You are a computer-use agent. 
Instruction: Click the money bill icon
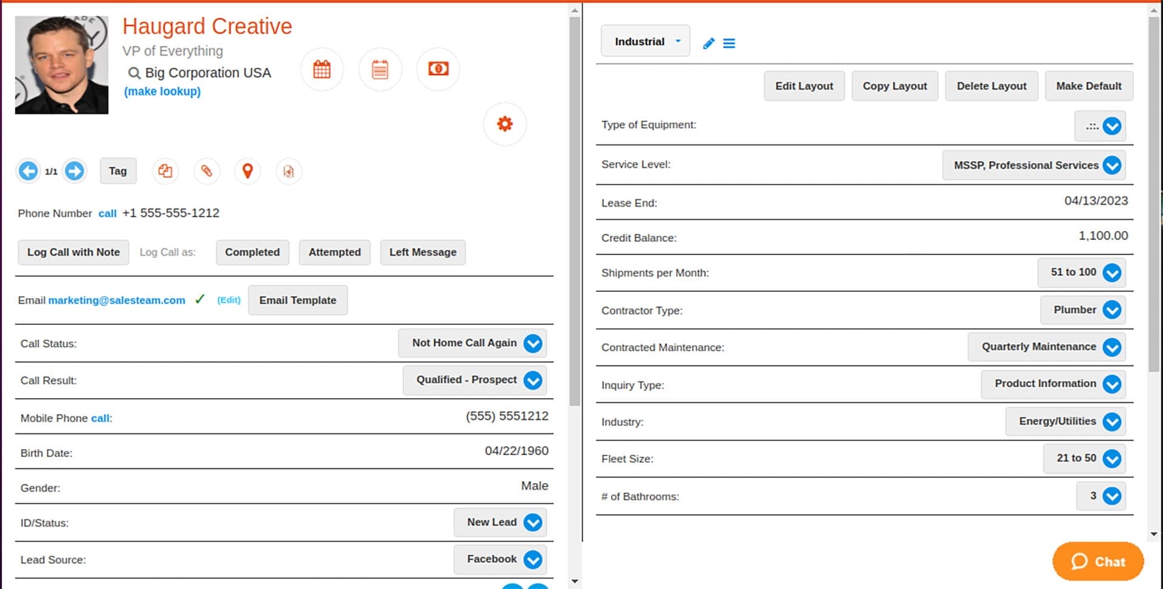(438, 69)
